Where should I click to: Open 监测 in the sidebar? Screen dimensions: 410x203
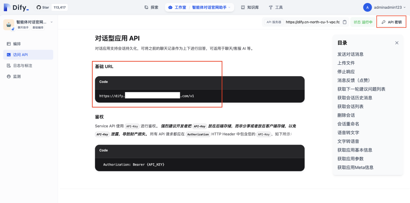(28, 77)
